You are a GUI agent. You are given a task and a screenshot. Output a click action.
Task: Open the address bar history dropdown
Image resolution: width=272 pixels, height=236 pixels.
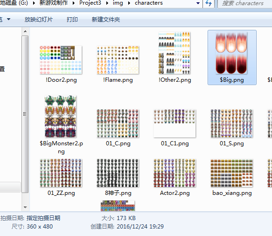[198, 3]
